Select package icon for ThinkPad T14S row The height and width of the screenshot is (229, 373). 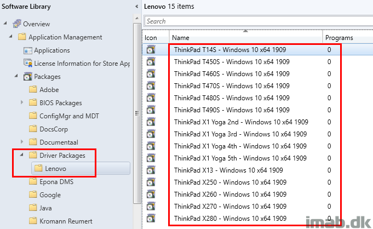(x=151, y=49)
